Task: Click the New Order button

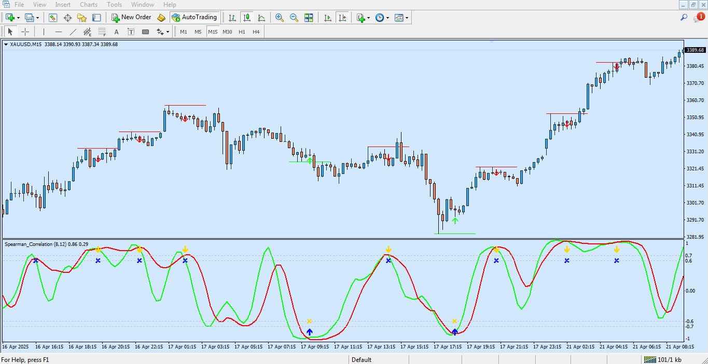Action: (x=131, y=17)
